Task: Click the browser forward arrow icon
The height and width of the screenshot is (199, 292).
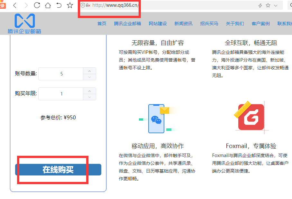Action: point(25,5)
